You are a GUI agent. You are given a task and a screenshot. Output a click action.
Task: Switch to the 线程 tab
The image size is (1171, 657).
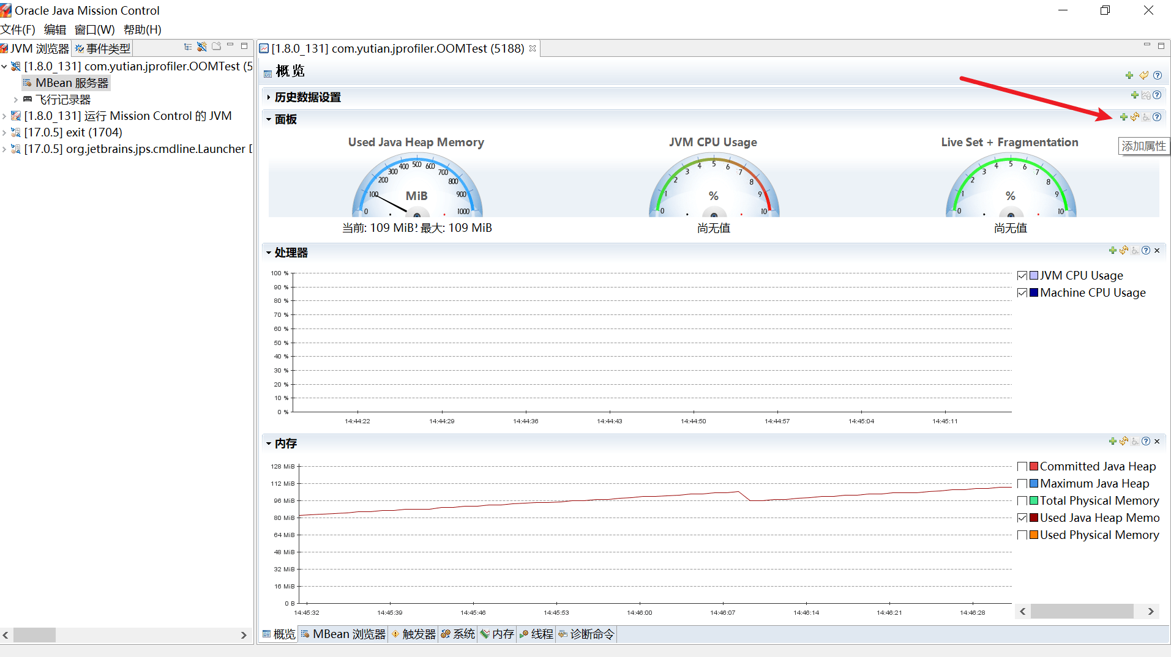(537, 634)
